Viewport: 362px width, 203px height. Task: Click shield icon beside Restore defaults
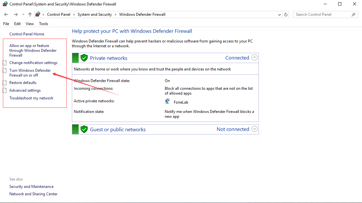point(5,82)
